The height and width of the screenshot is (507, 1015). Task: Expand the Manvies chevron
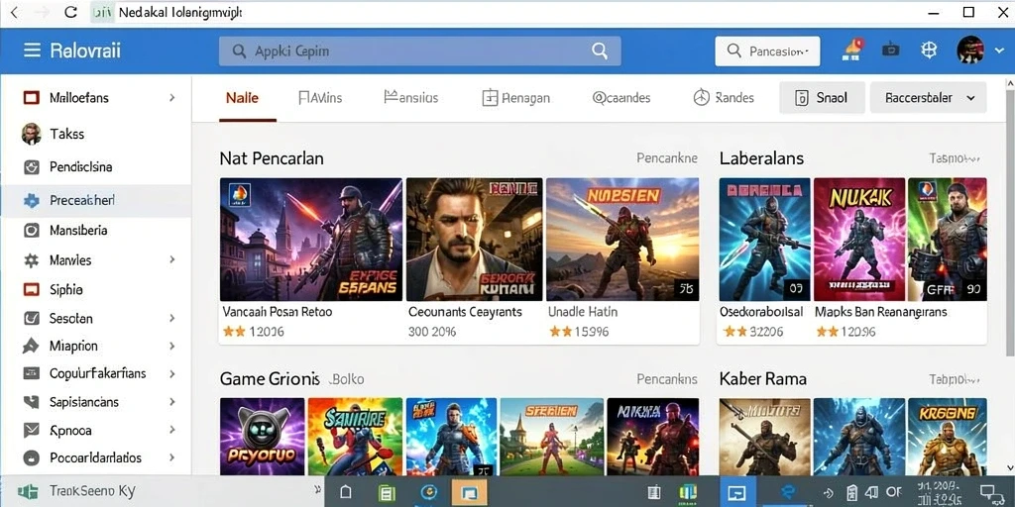(x=172, y=260)
